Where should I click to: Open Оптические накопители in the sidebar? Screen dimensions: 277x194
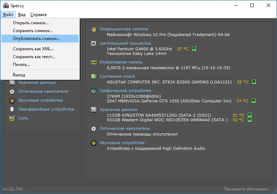point(43,92)
